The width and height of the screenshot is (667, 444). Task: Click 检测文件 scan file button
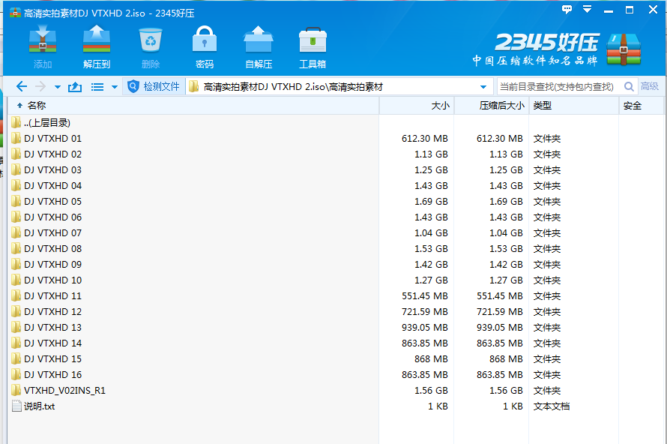[154, 86]
